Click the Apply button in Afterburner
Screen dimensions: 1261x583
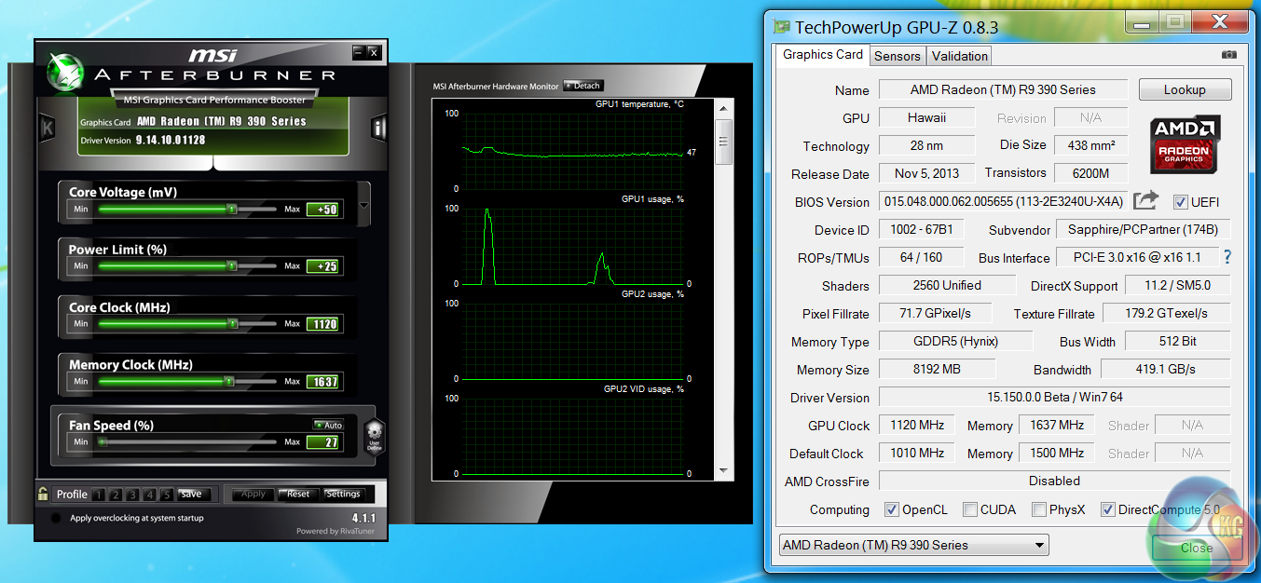click(254, 494)
